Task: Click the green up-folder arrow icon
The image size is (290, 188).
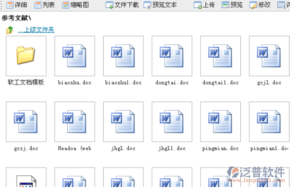Action: 10,30
